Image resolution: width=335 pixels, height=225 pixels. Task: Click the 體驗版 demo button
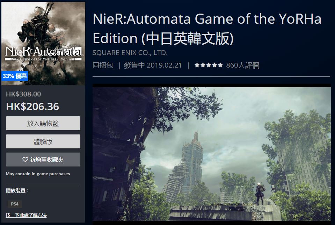point(43,141)
